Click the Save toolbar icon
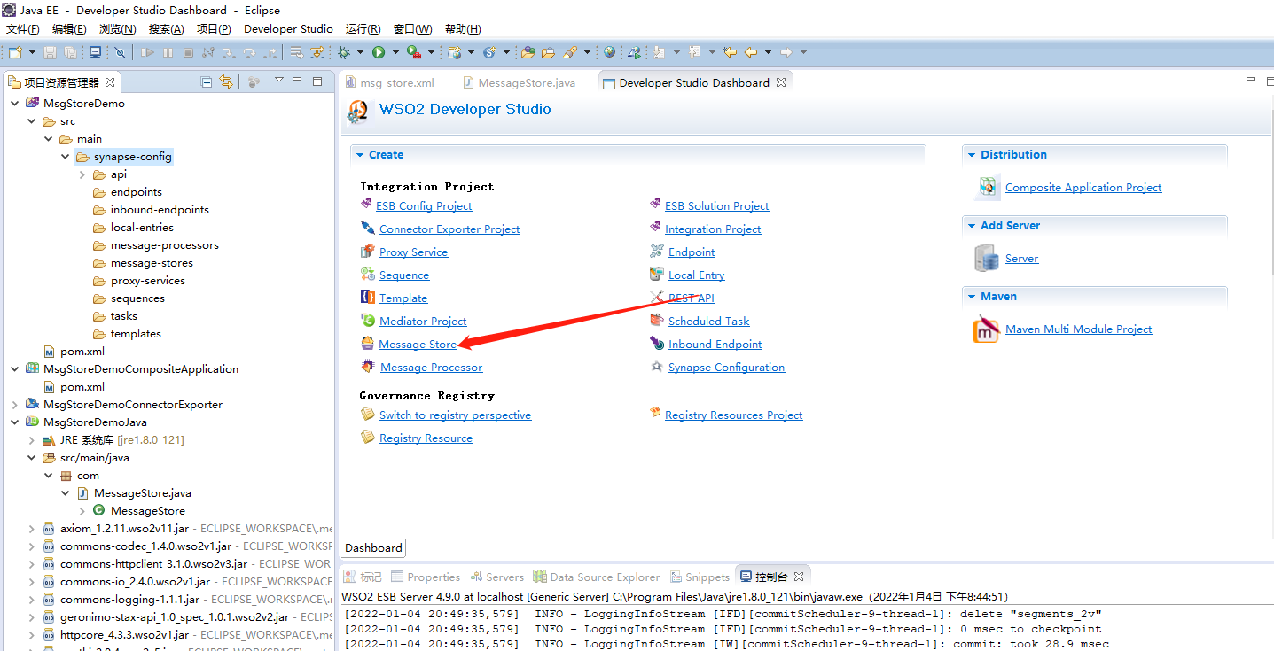The height and width of the screenshot is (651, 1274). tap(51, 52)
